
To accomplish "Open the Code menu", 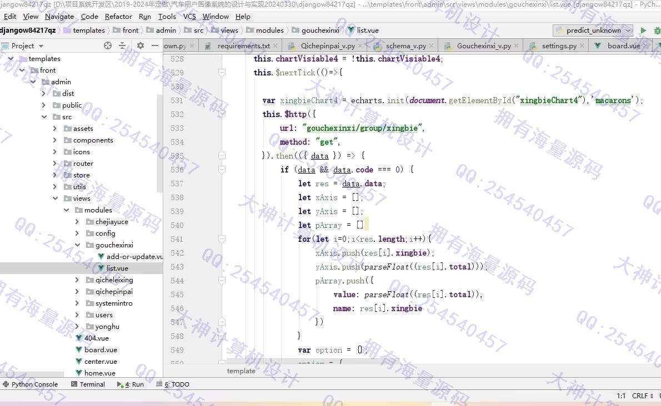I will coord(89,17).
